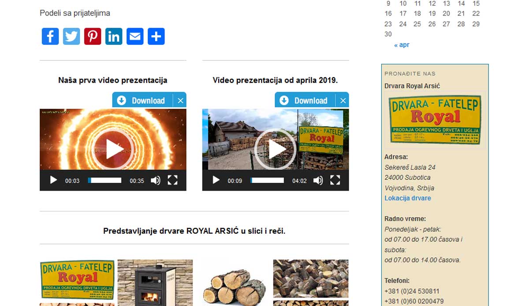This screenshot has width=529, height=306.
Task: Enter fullscreen on the first video
Action: [x=172, y=181]
